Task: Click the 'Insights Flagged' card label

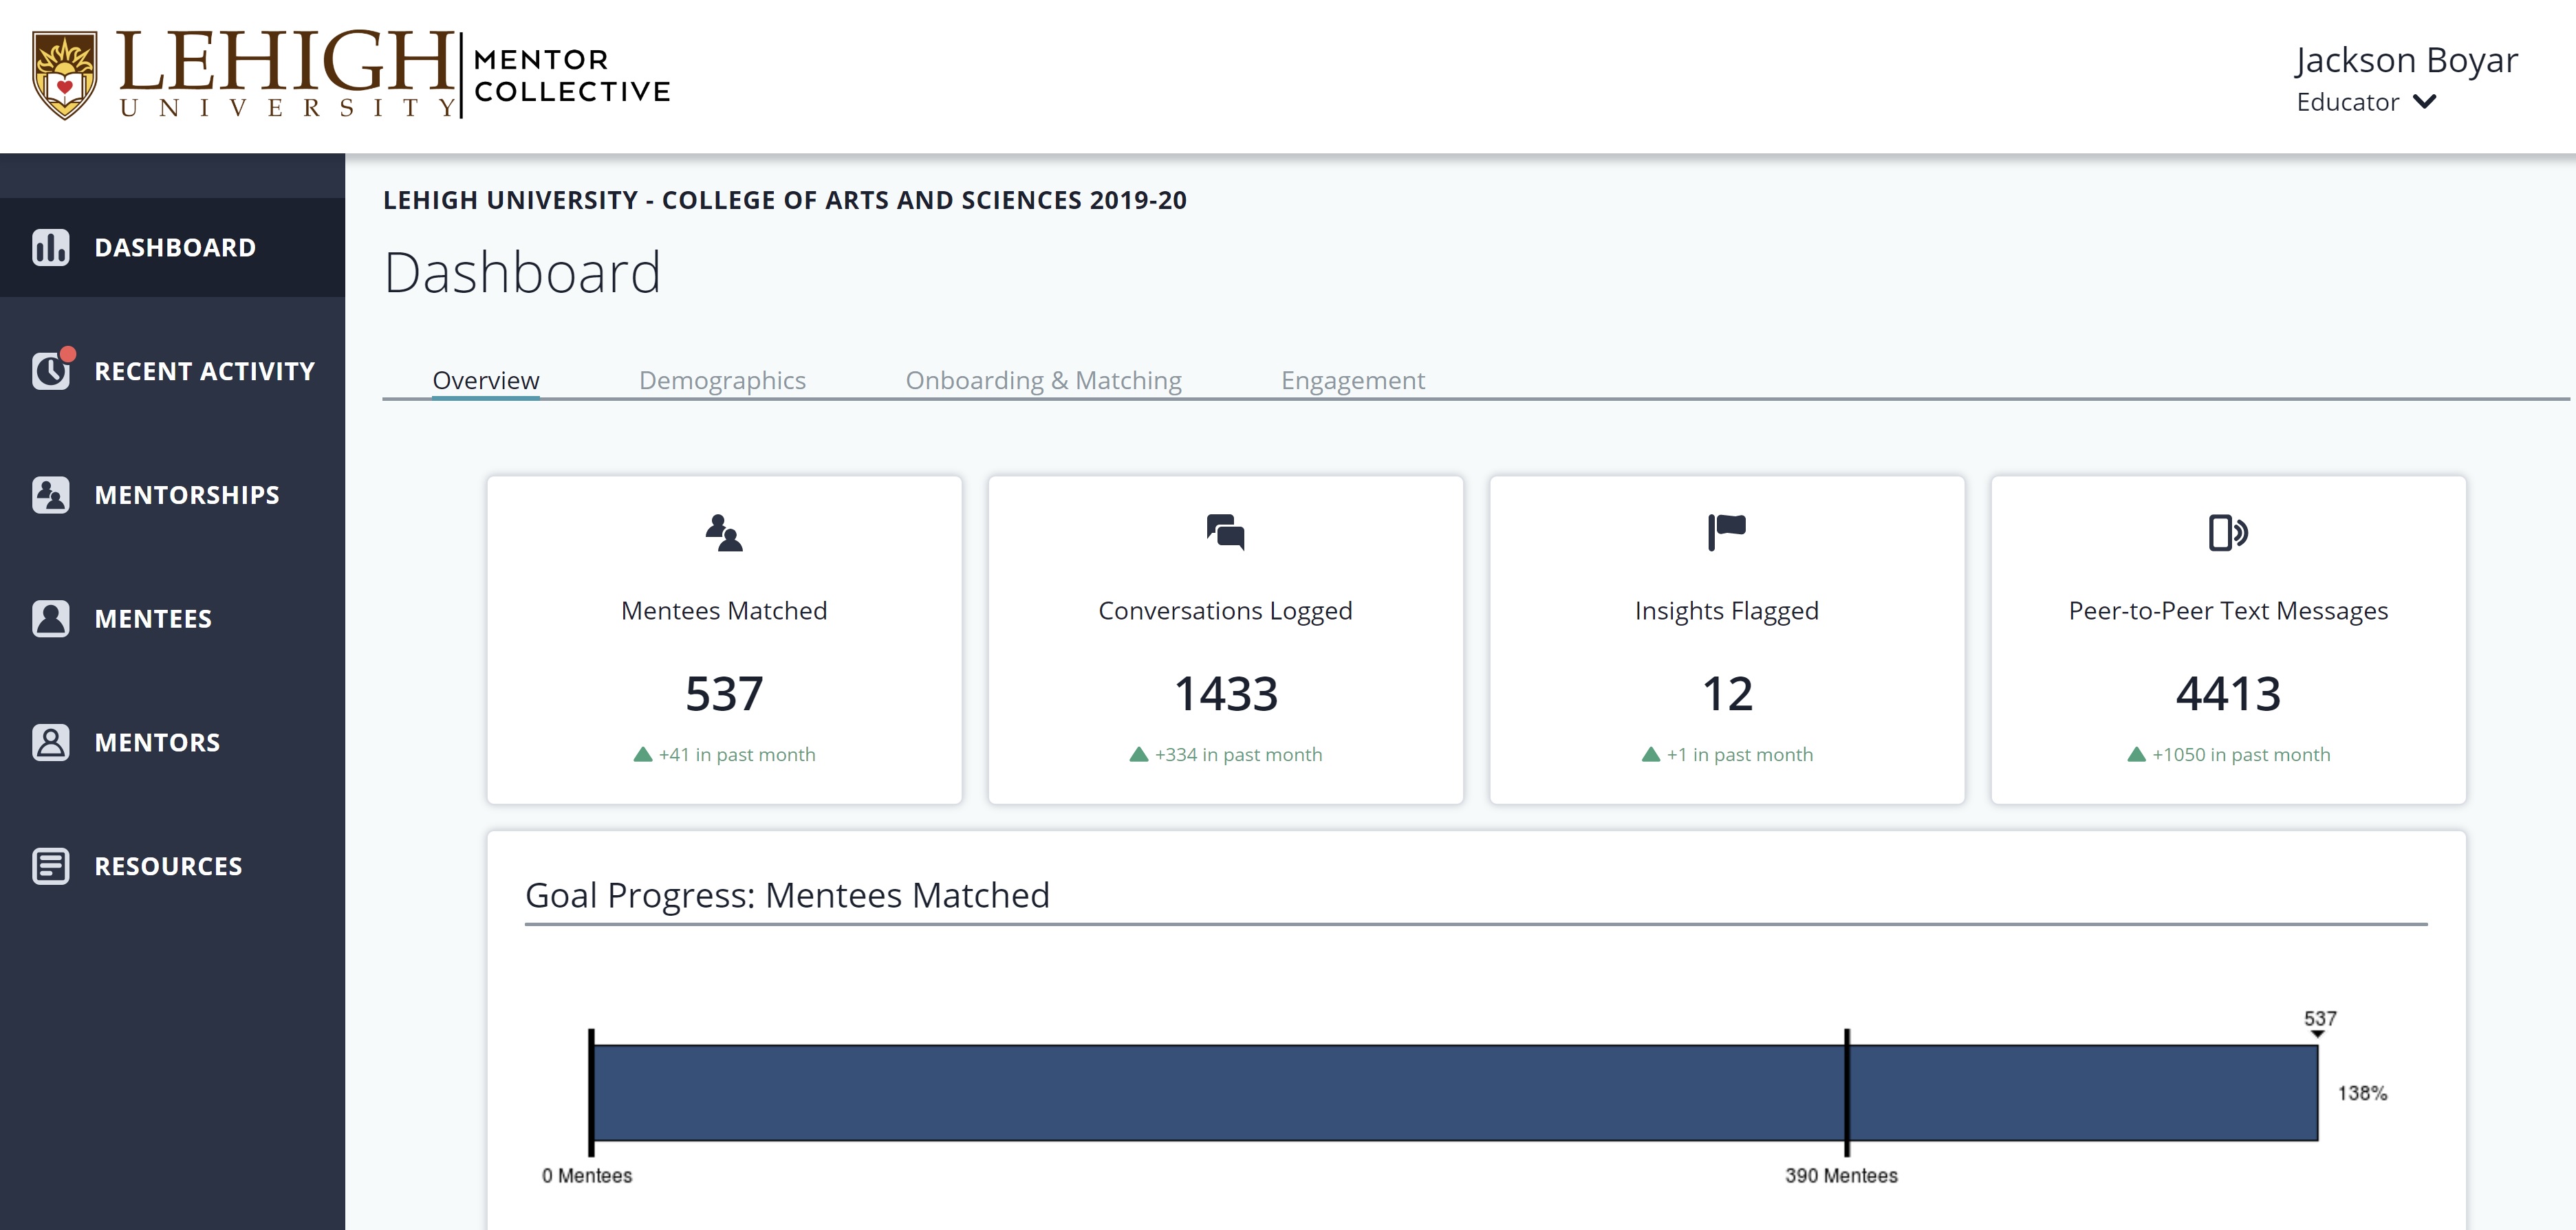Action: pos(1727,611)
